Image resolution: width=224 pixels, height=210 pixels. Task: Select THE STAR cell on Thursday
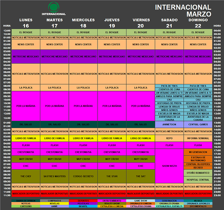click(x=112, y=176)
